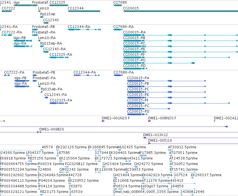Select protein CG12325-PA
Screen dimensions: 238x196
click(61, 100)
